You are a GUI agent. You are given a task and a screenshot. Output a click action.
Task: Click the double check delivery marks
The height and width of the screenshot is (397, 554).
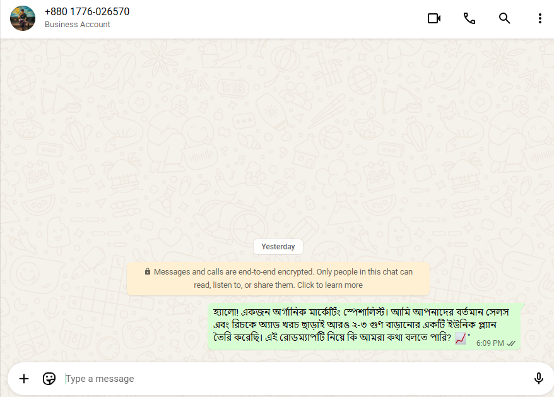coord(511,343)
